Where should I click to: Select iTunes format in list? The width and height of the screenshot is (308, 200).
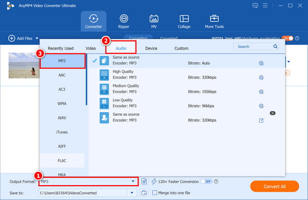[x=62, y=132]
